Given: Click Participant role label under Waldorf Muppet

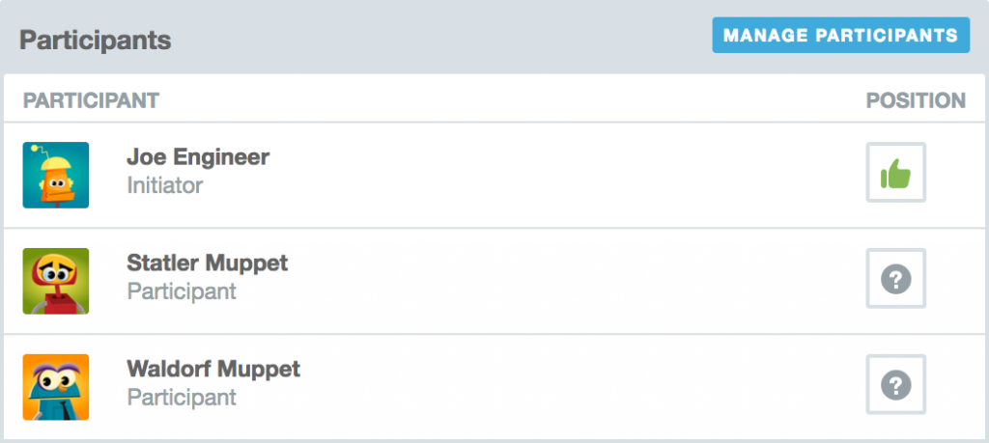Looking at the screenshot, I should pos(182,398).
